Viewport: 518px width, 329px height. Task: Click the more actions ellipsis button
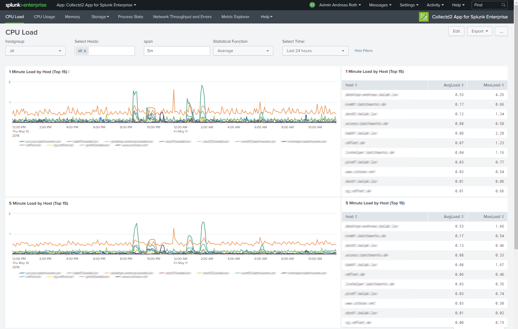pyautogui.click(x=501, y=31)
